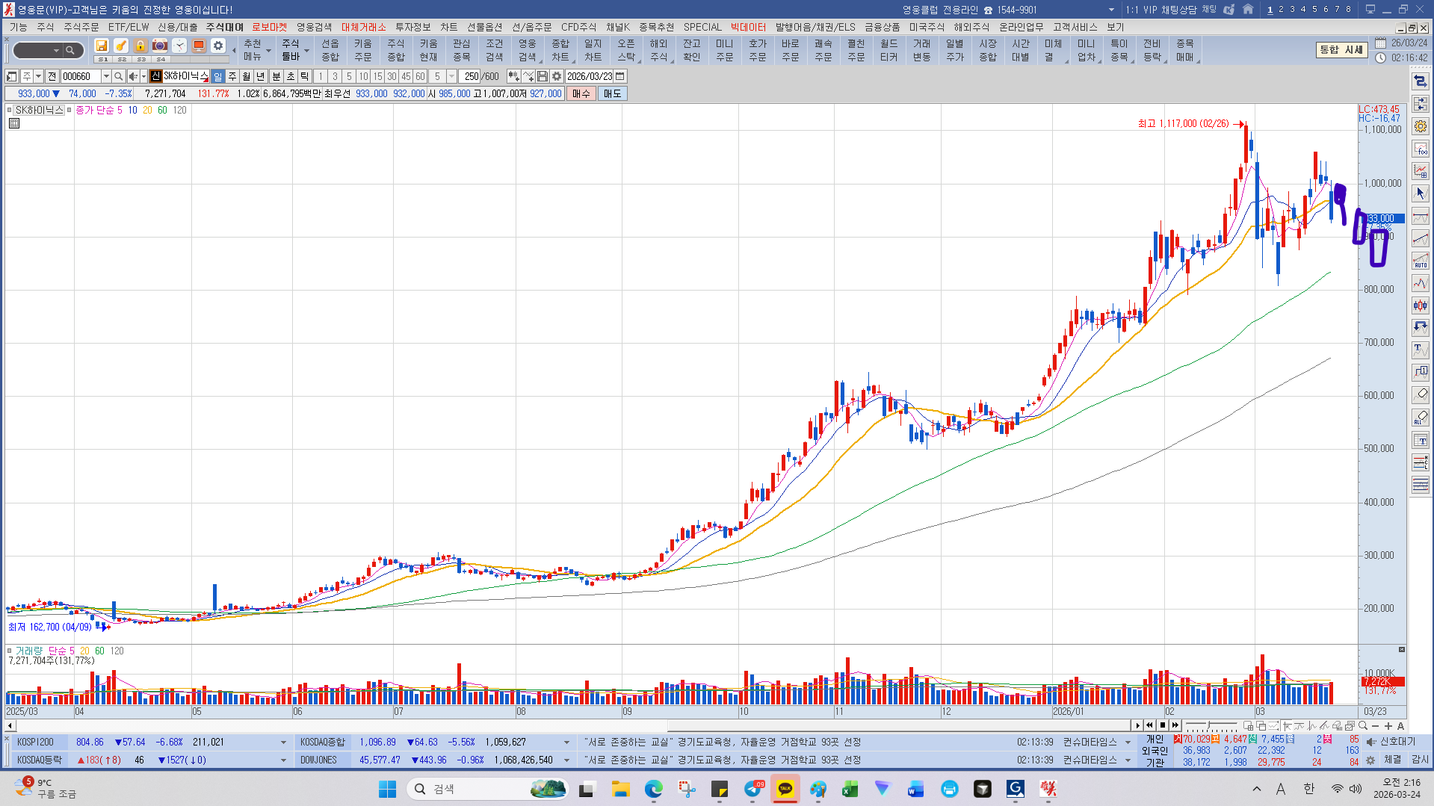Viewport: 1434px width, 806px height.
Task: Select the erase ALL drawings tool
Action: [1421, 418]
